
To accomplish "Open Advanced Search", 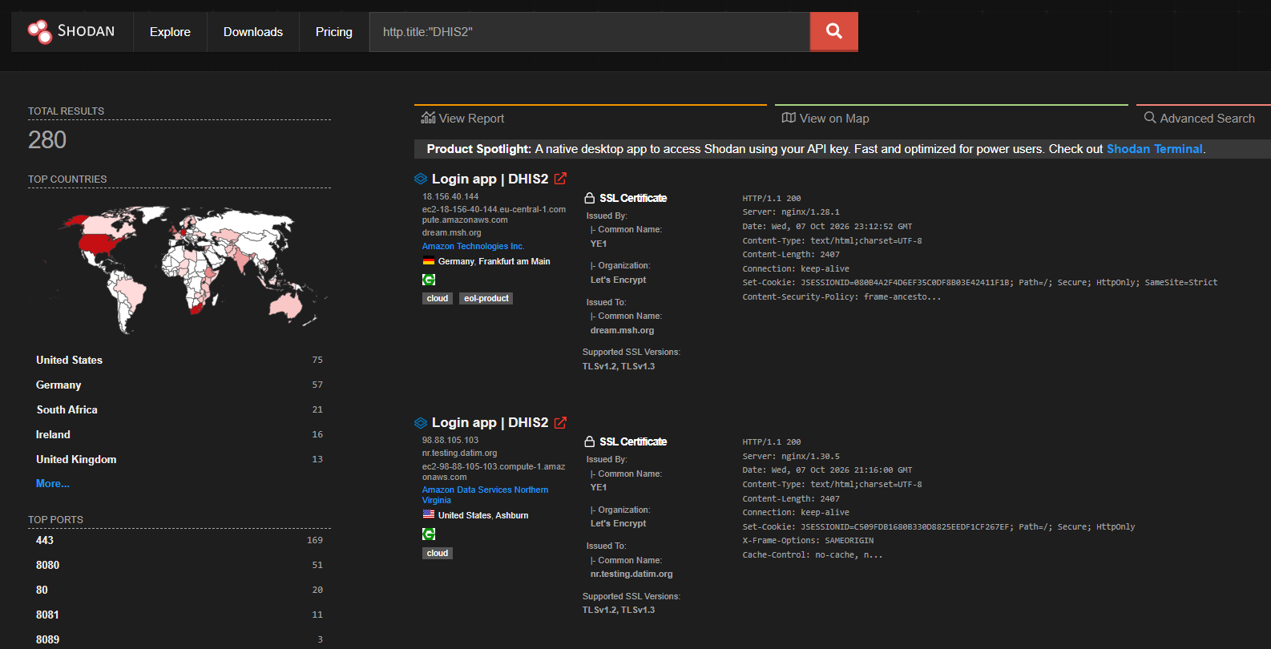I will (x=1200, y=119).
